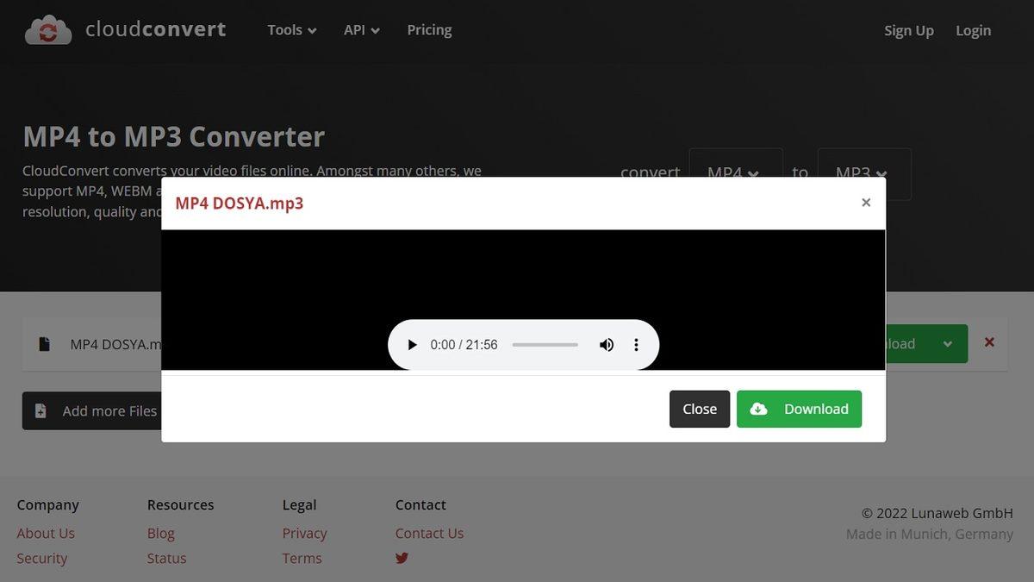1034x582 pixels.
Task: Play the MP4 DOSYA.mp3 audio preview
Action: pyautogui.click(x=412, y=345)
